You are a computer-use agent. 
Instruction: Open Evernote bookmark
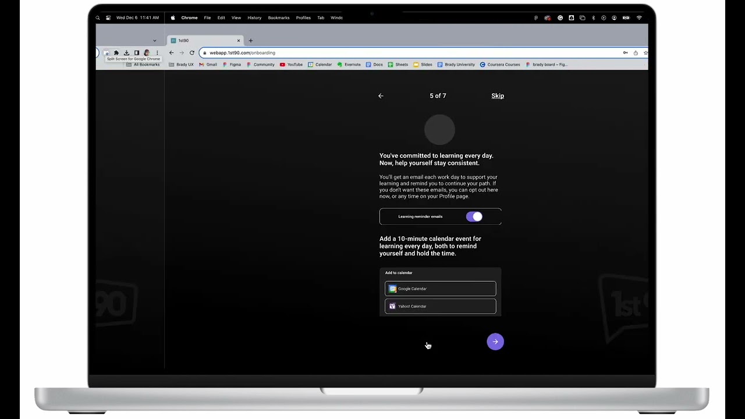349,65
